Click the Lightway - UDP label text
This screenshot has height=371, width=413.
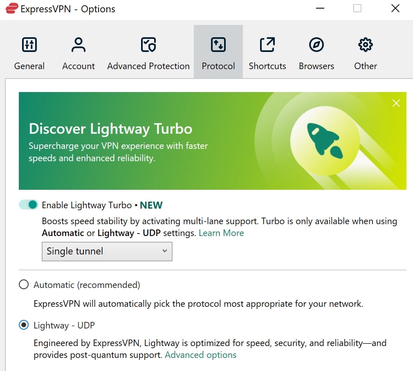click(x=64, y=326)
